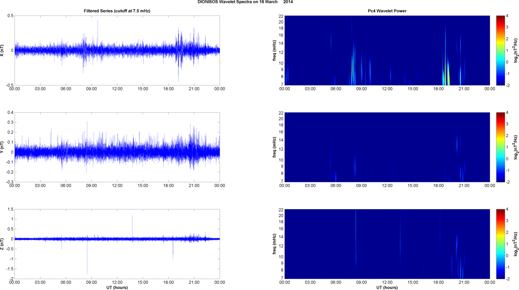Viewport: 519px width, 290px height.
Task: Click the '0.4' tick on the Y plot axis
Action: point(10,112)
